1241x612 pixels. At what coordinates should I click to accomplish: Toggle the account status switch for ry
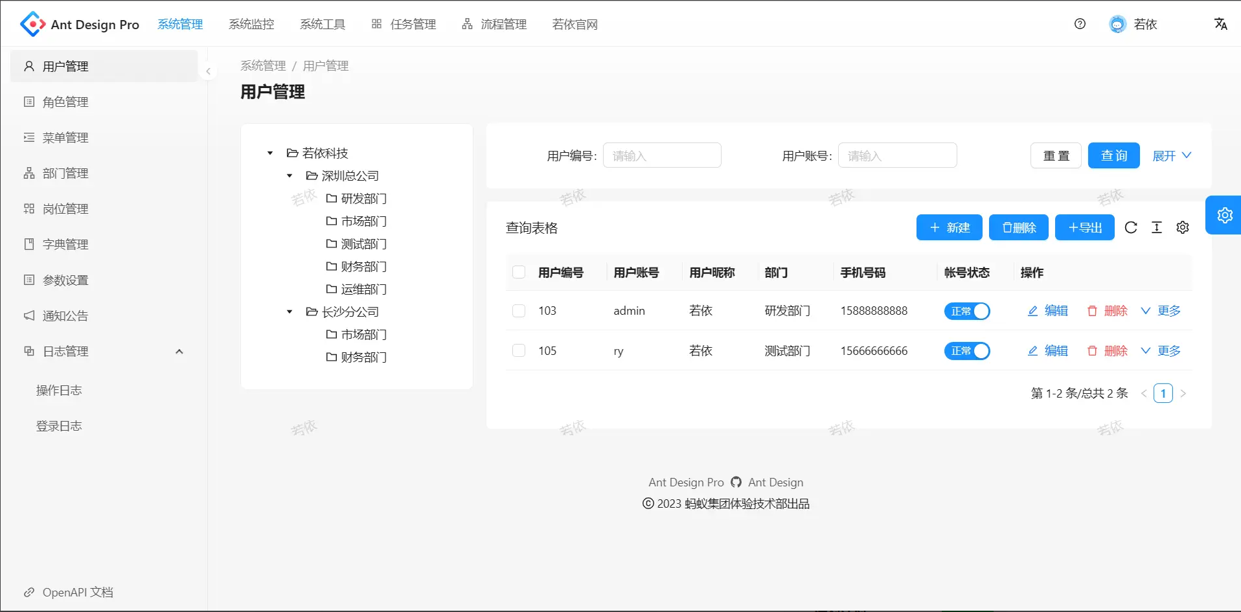967,351
